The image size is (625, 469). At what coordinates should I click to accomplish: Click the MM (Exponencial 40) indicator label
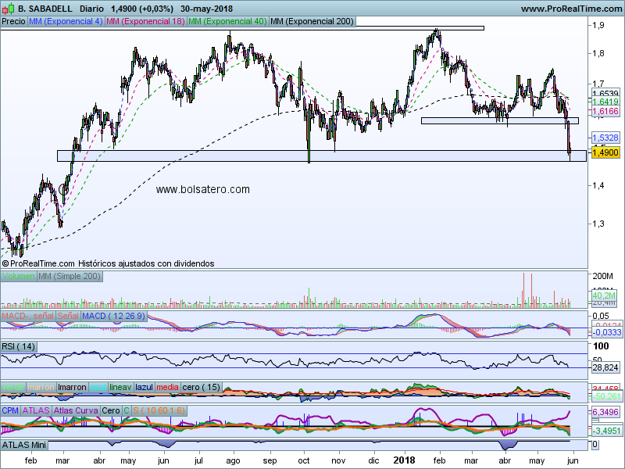226,22
